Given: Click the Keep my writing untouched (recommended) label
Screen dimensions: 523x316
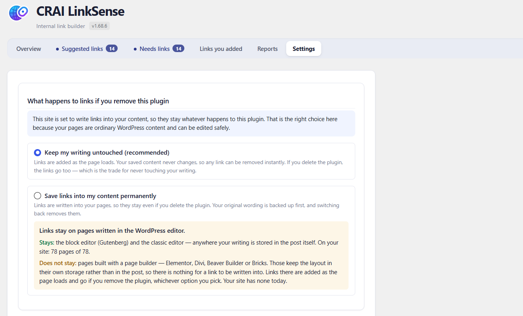Looking at the screenshot, I should pos(107,153).
